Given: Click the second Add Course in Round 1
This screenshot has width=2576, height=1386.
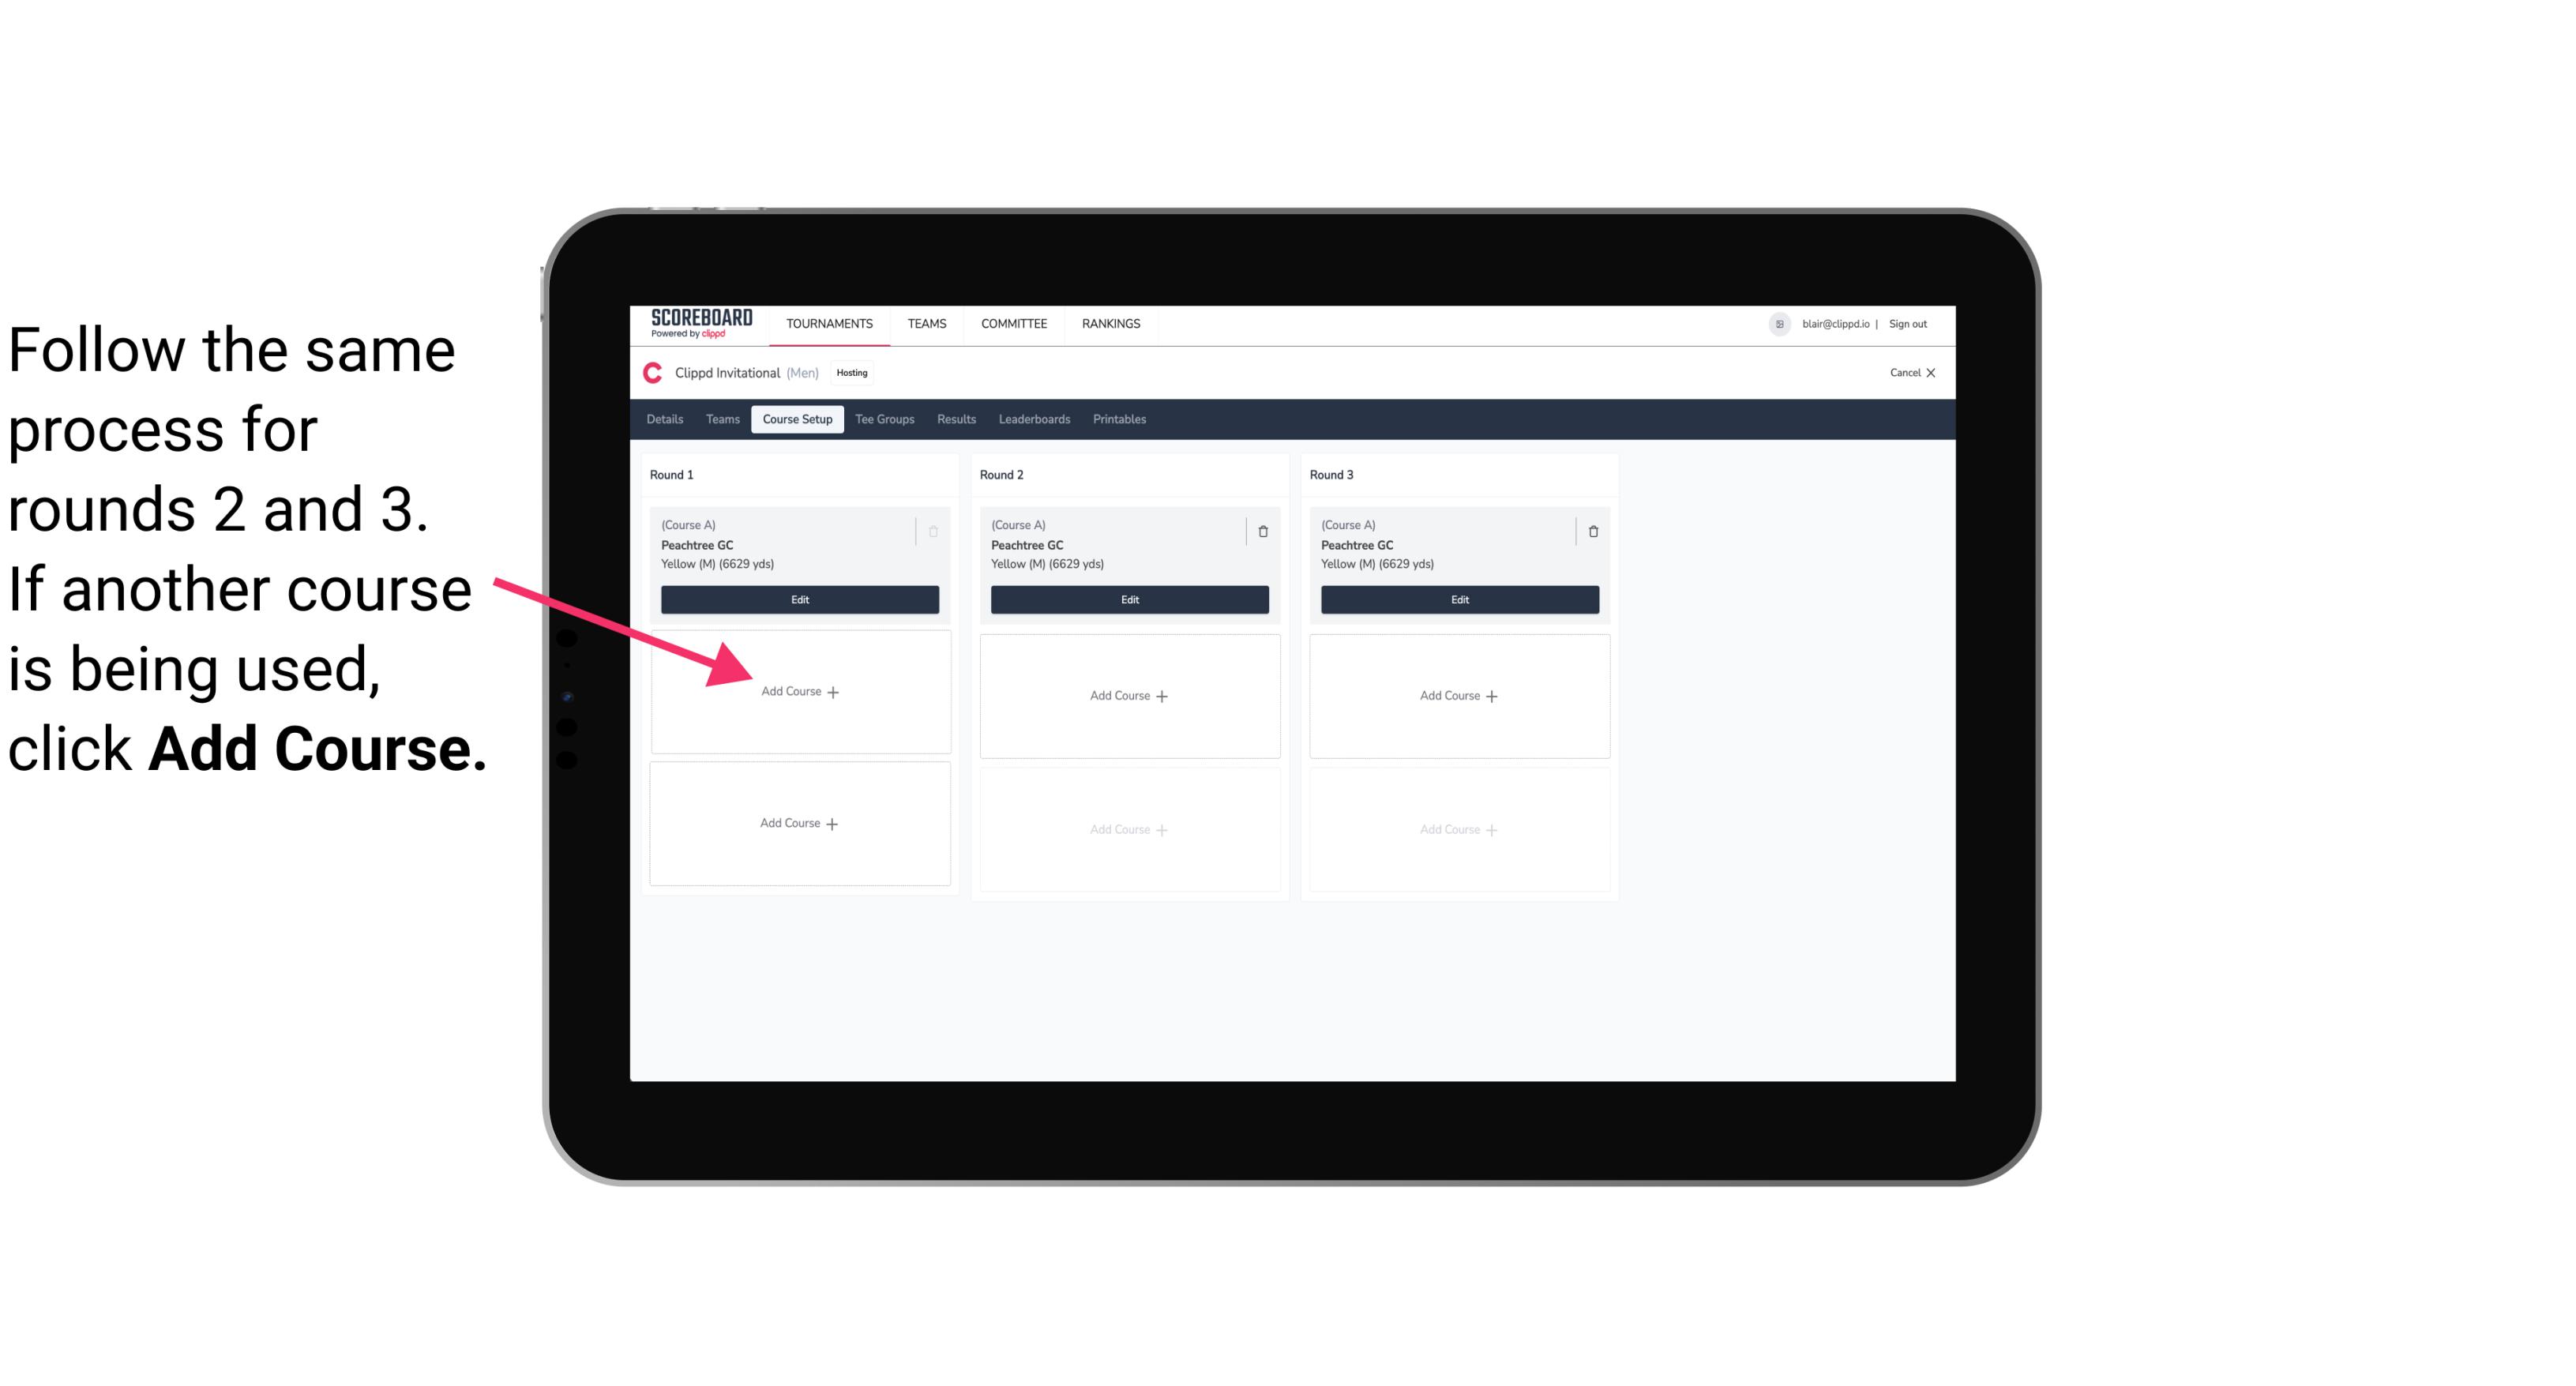Looking at the screenshot, I should tap(798, 823).
